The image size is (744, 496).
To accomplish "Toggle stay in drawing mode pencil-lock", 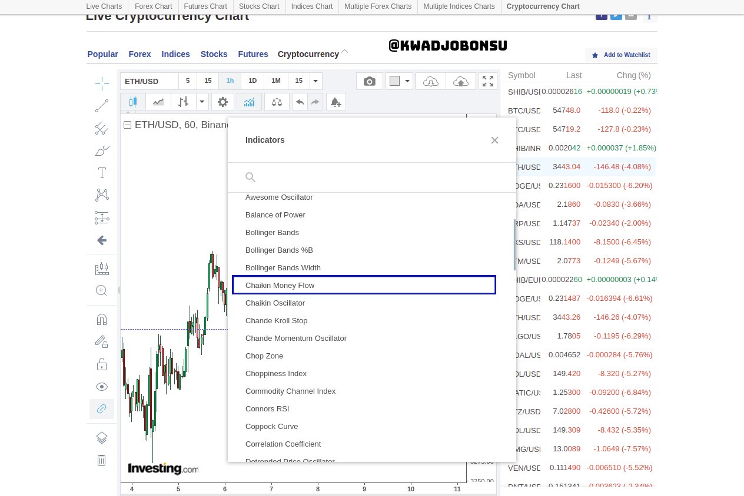I will coord(102,341).
